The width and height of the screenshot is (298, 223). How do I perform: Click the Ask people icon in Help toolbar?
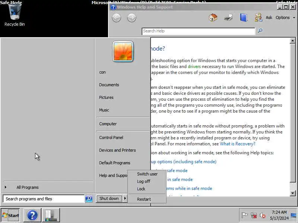[258, 17]
